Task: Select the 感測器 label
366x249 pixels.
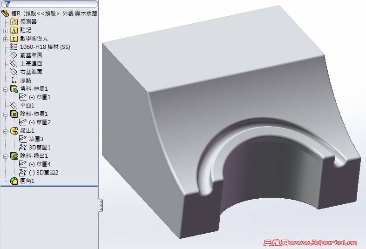Action: [28, 22]
